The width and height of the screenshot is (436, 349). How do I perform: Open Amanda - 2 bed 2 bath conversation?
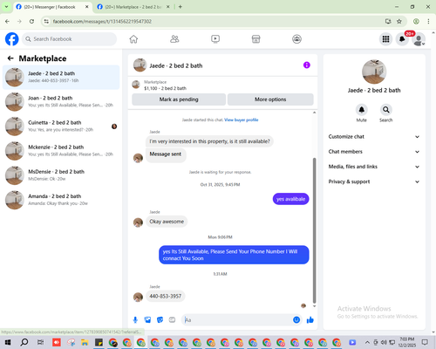(61, 200)
